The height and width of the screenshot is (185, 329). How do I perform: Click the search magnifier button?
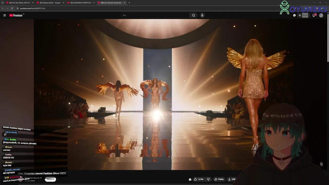point(194,15)
